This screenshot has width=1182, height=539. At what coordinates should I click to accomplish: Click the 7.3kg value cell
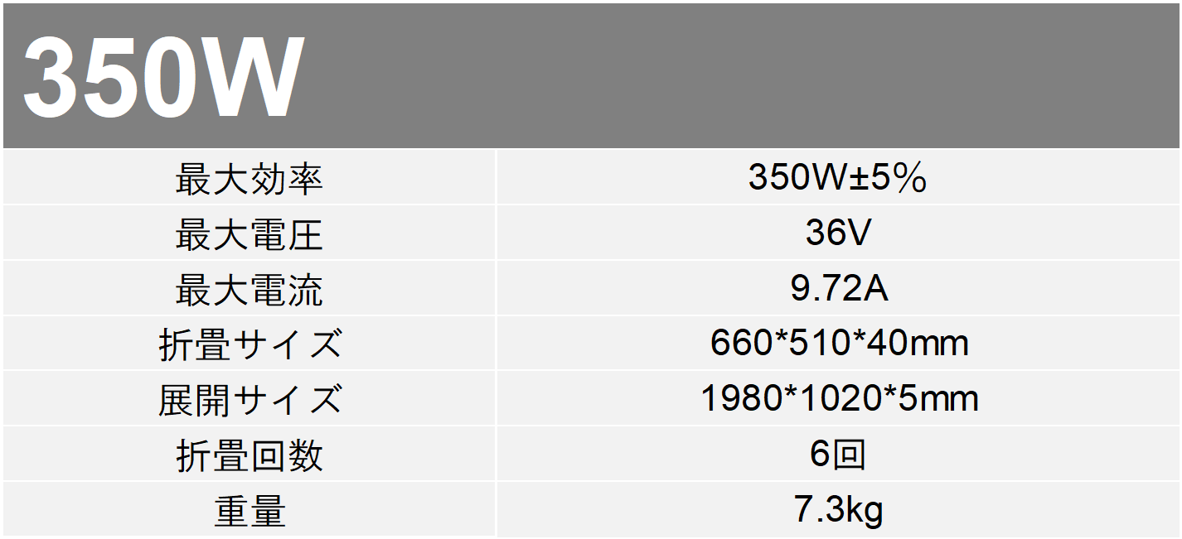point(838,510)
